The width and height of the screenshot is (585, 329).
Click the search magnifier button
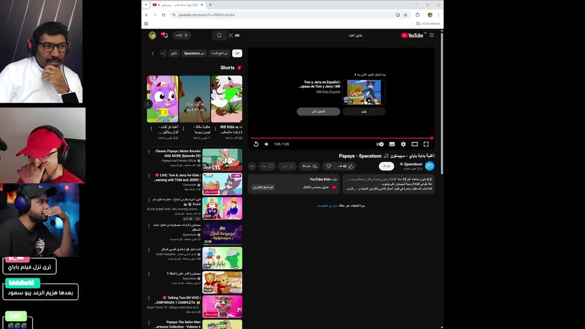[219, 35]
